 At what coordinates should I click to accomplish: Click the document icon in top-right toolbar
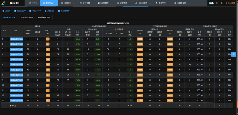coord(217,3)
